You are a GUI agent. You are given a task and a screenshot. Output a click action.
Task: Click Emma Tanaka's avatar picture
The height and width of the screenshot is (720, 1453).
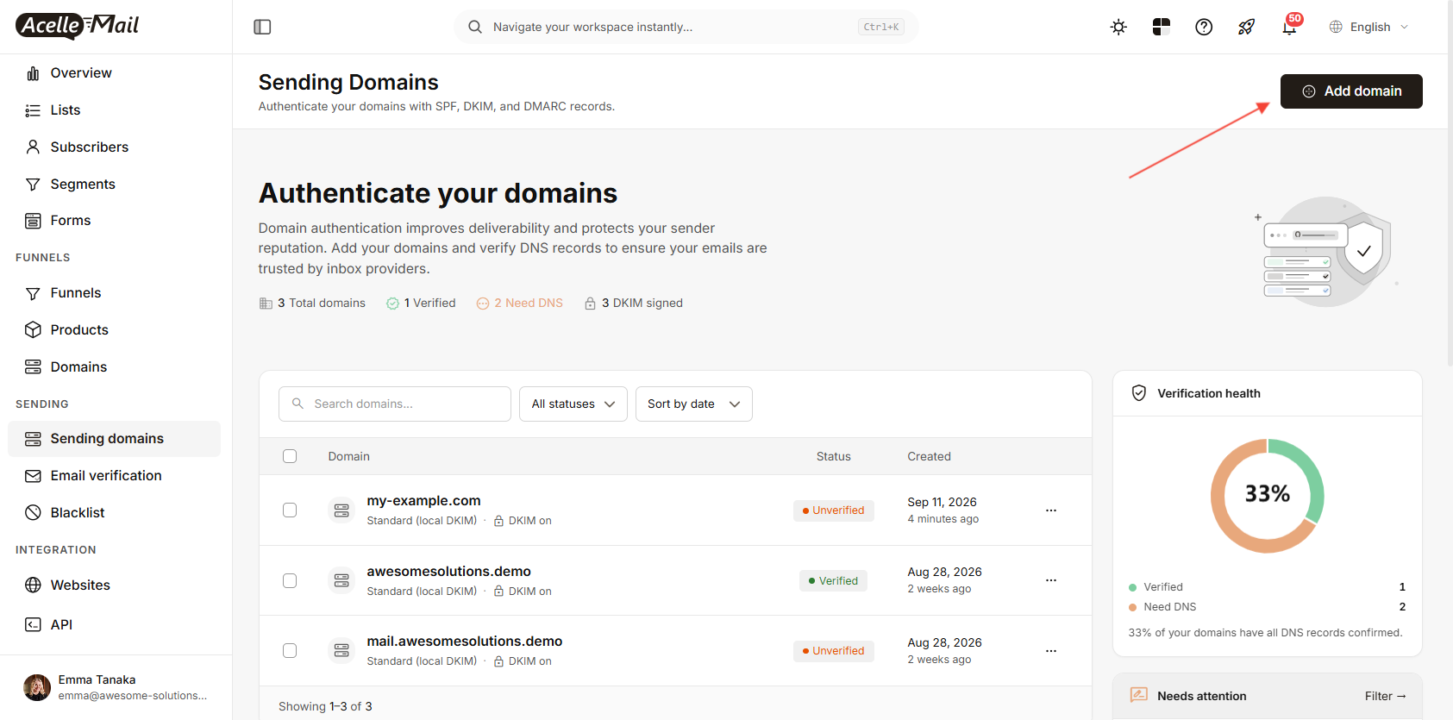pyautogui.click(x=36, y=687)
